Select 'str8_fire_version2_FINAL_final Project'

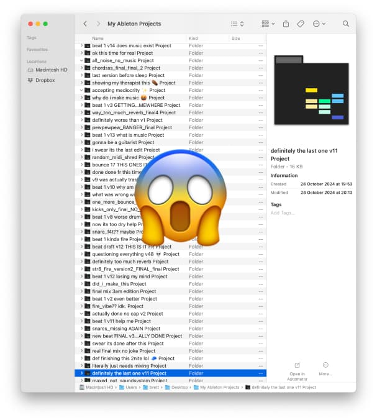click(171, 269)
